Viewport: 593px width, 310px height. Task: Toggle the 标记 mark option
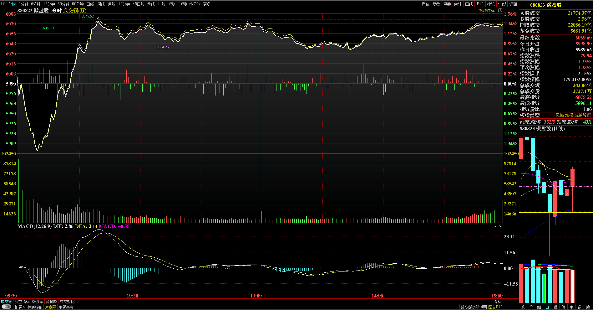pos(491,4)
